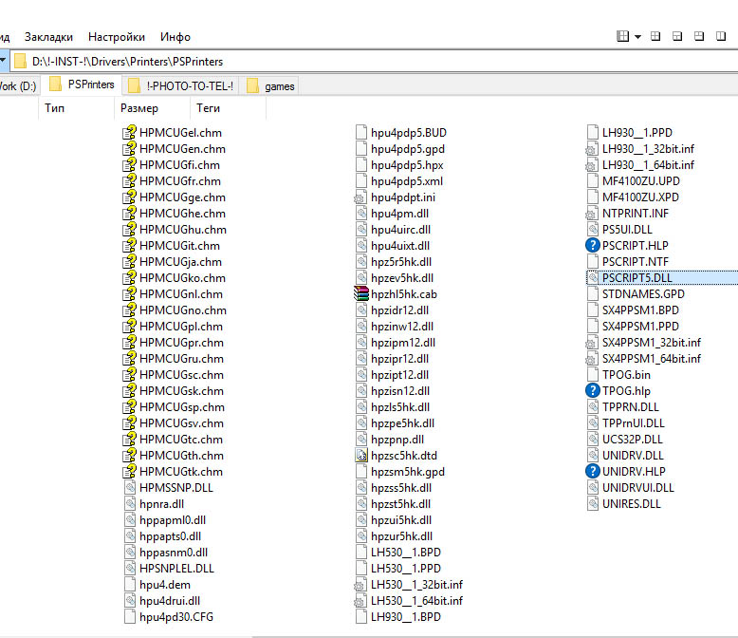The height and width of the screenshot is (638, 738).
Task: Click the LH530__1_32bit.inf gear icon
Action: pos(360,585)
